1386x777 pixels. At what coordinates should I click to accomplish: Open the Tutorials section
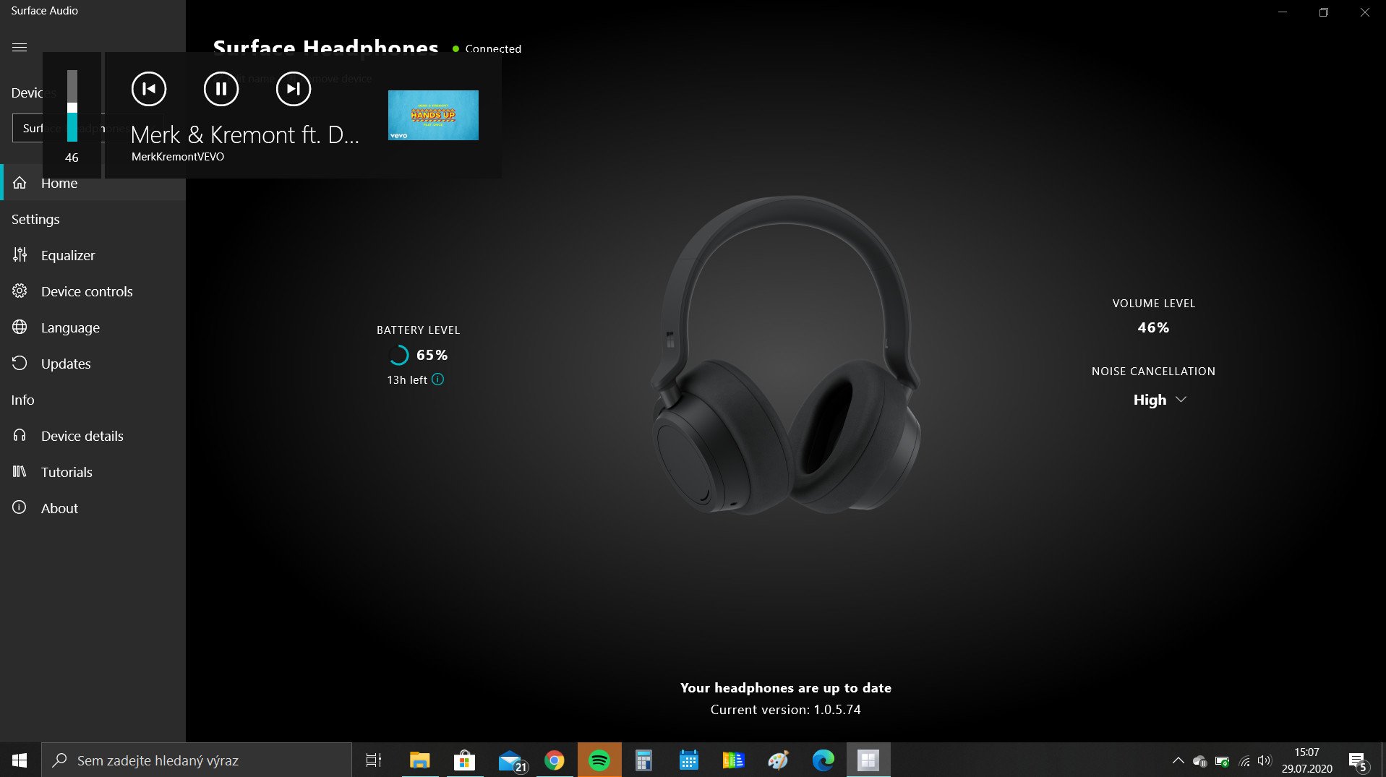pyautogui.click(x=93, y=472)
